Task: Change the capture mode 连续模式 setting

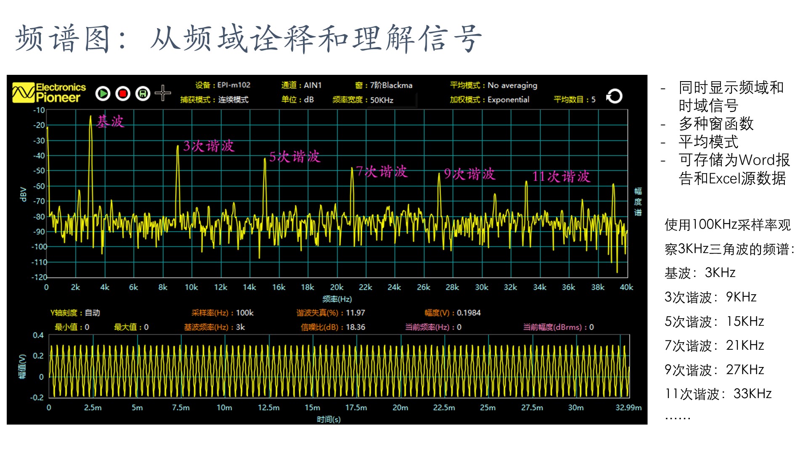Action: point(233,100)
